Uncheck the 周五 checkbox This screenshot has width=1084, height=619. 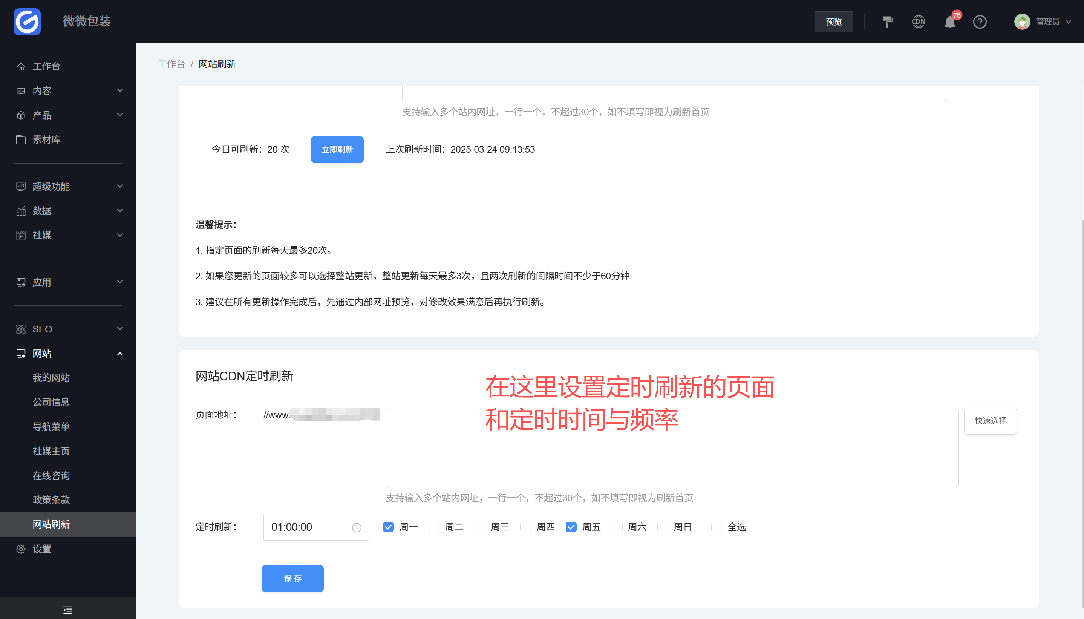571,527
